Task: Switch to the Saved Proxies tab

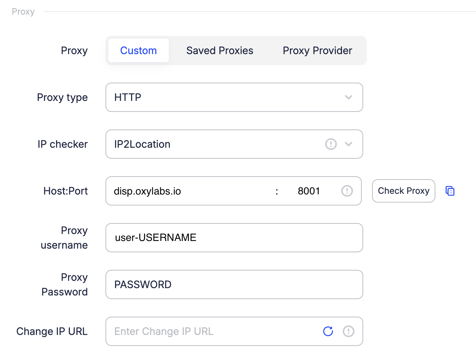Action: (220, 50)
